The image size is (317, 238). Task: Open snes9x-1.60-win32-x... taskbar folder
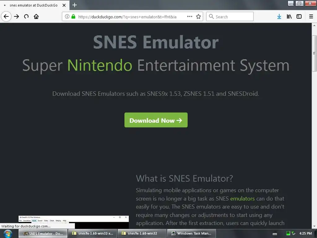coord(93,234)
